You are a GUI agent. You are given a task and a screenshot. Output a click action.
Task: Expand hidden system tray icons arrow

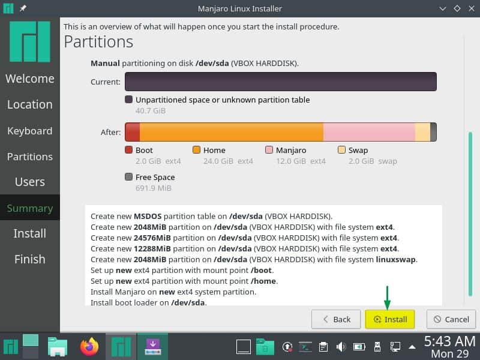pyautogui.click(x=412, y=346)
